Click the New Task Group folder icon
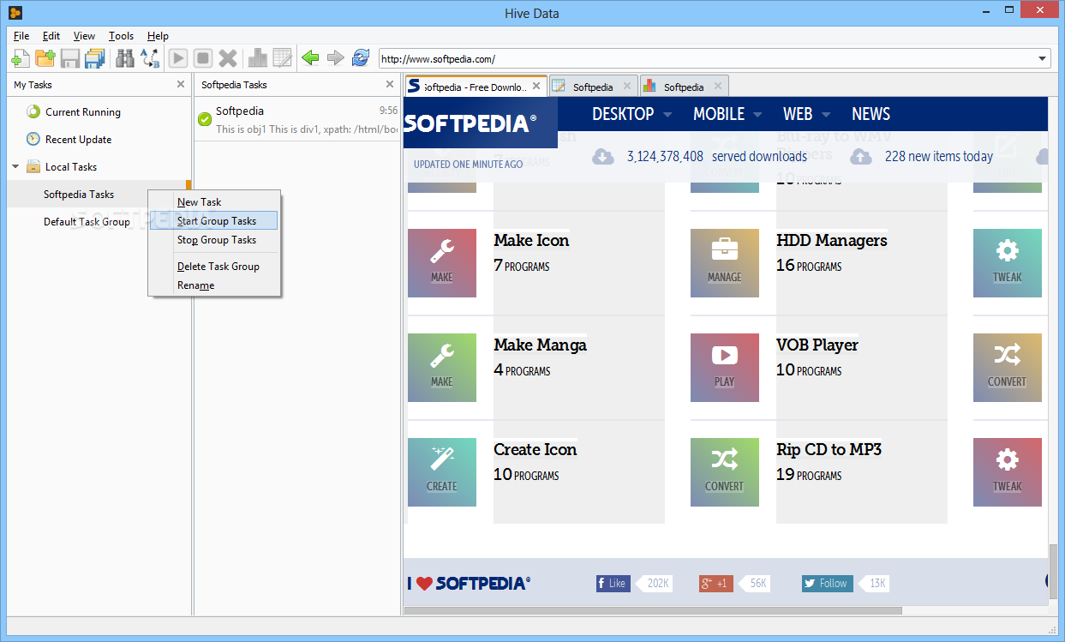The height and width of the screenshot is (642, 1065). point(45,58)
